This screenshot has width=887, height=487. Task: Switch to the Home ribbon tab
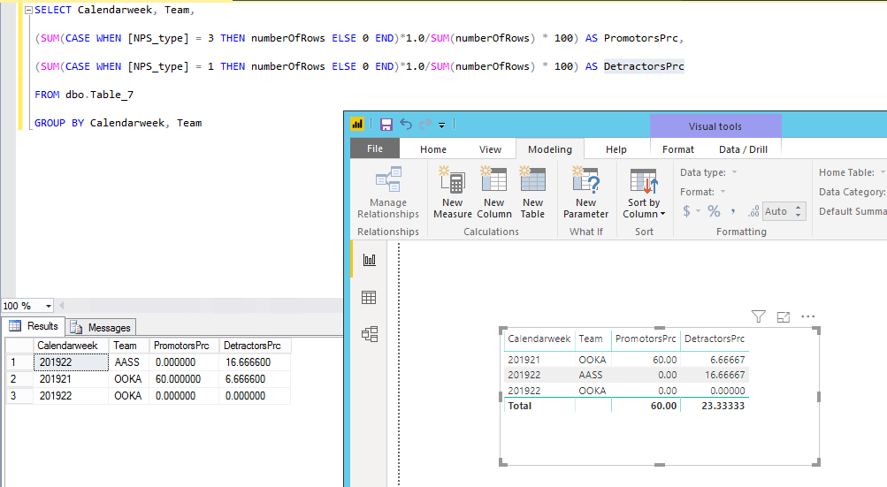[x=433, y=149]
